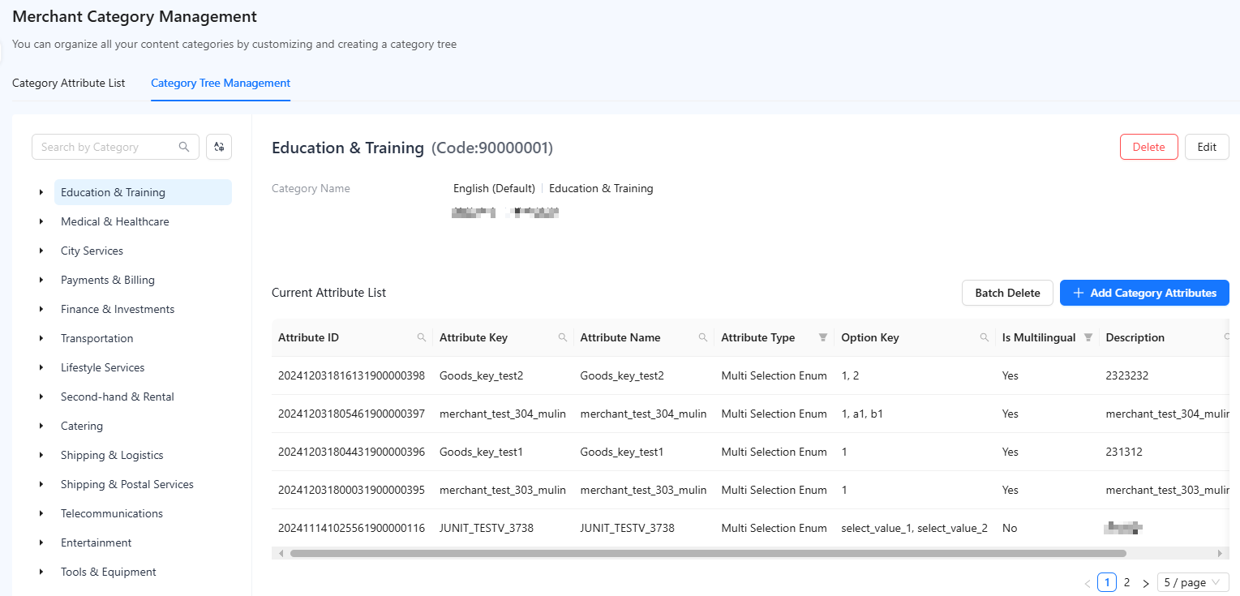Screen dimensions: 1240x596
Task: Expand the Finance & Investments tree arrow
Action: tap(41, 309)
